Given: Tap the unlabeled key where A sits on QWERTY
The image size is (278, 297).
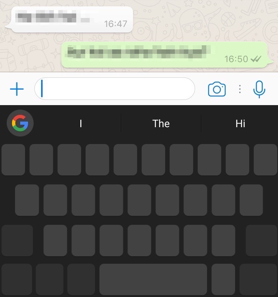Looking at the screenshot, I should [x=27, y=200].
